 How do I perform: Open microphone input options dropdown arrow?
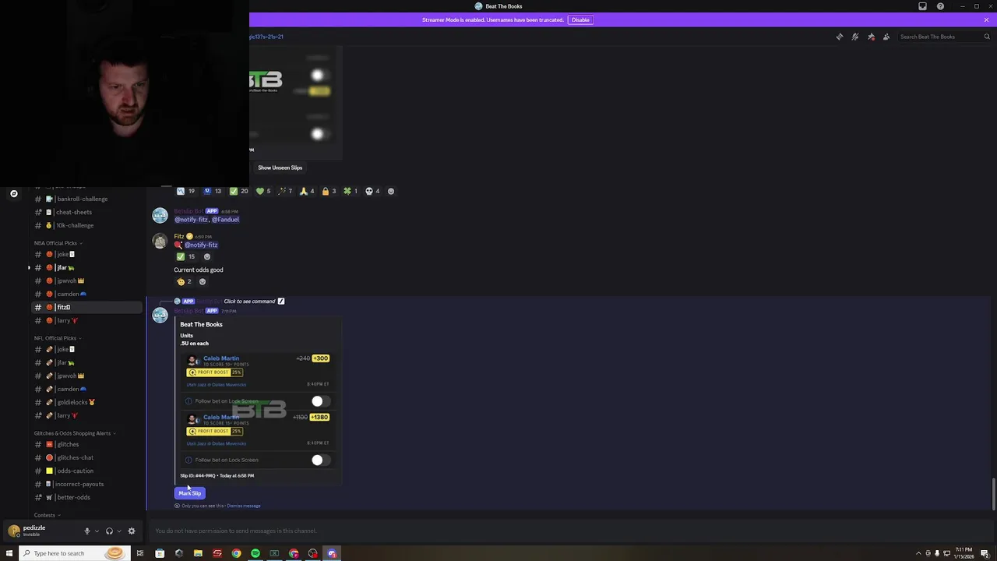tap(97, 531)
